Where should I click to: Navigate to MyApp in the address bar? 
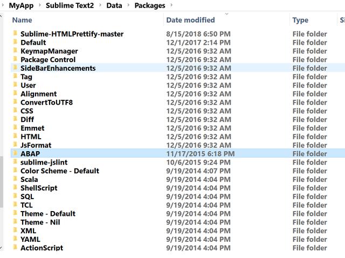tap(21, 5)
